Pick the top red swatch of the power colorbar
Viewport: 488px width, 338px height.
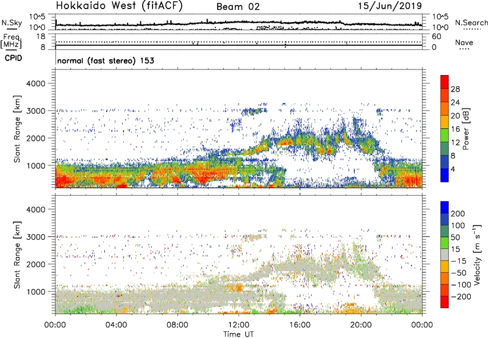pos(445,82)
